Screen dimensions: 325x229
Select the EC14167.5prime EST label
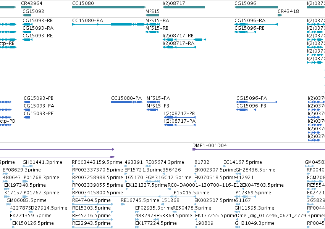243,162
